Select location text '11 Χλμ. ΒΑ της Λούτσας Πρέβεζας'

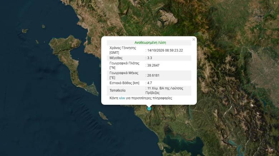pyautogui.click(x=164, y=90)
